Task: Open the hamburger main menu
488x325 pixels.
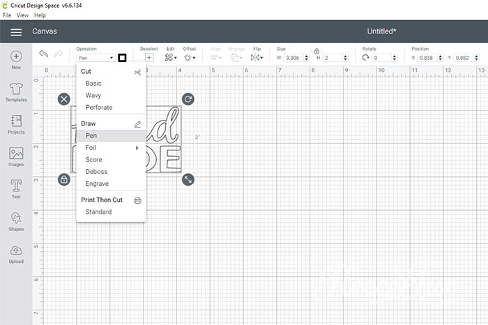Action: click(x=16, y=32)
